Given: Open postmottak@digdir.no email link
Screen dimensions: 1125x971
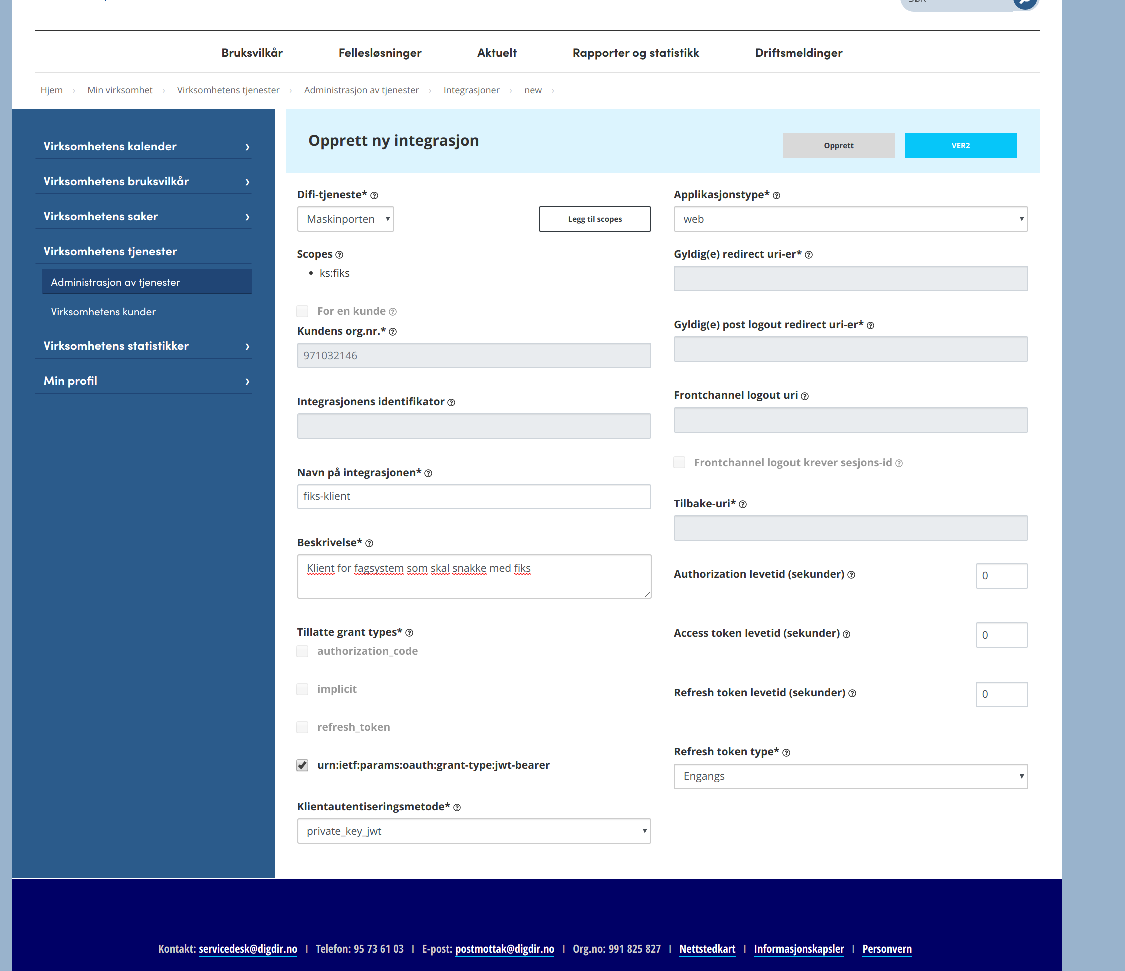Looking at the screenshot, I should click(505, 949).
